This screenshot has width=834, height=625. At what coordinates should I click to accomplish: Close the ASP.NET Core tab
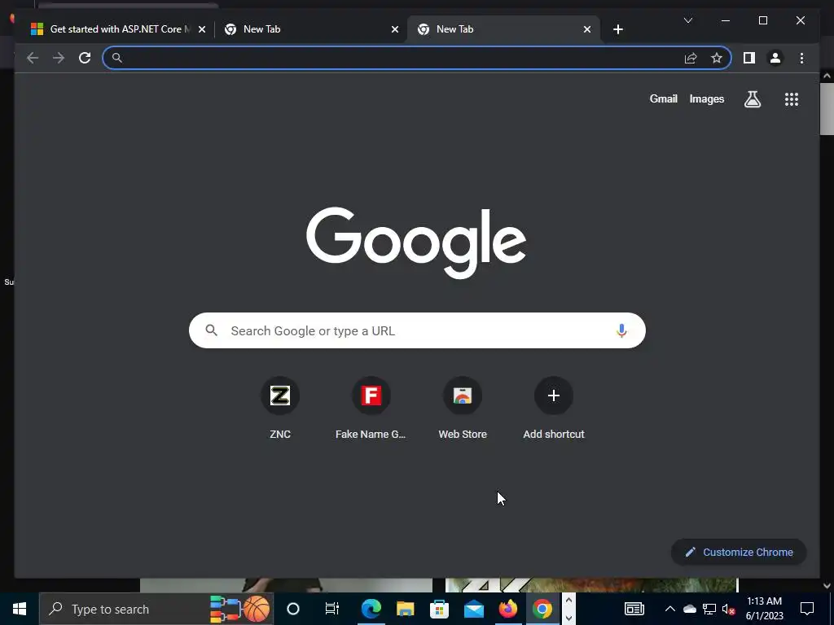coord(202,29)
